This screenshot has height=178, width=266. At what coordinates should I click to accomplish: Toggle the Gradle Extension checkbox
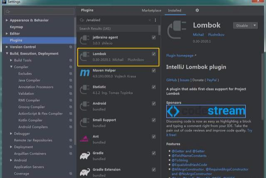pyautogui.click(x=153, y=170)
